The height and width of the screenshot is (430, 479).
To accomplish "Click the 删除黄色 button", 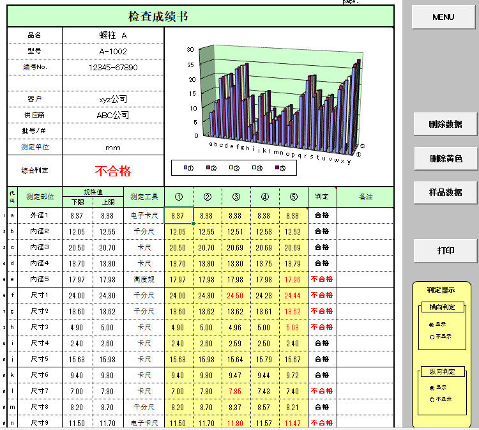I will tap(446, 158).
